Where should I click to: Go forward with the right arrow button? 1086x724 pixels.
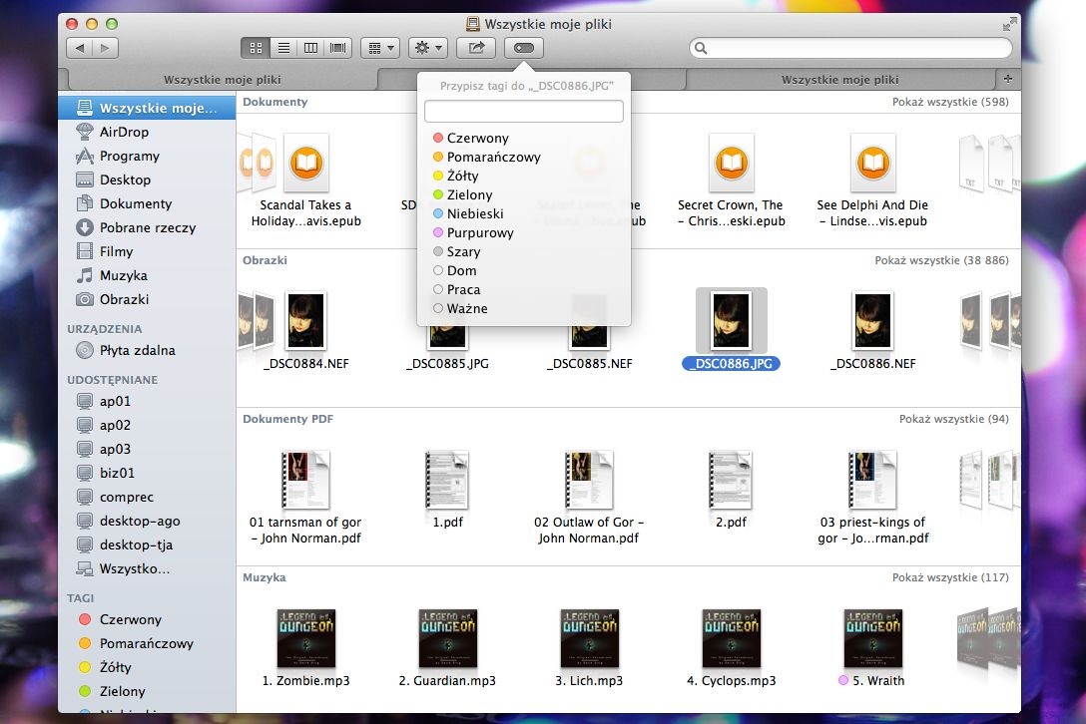(x=105, y=48)
